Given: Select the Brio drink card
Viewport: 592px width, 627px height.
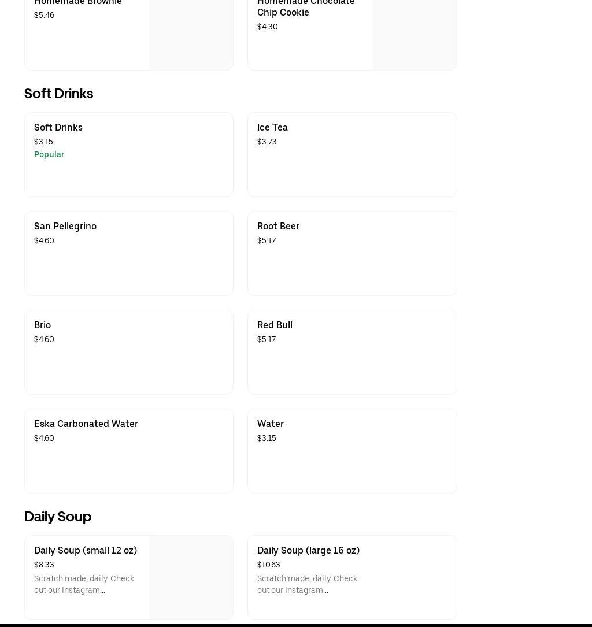Looking at the screenshot, I should pyautogui.click(x=128, y=352).
